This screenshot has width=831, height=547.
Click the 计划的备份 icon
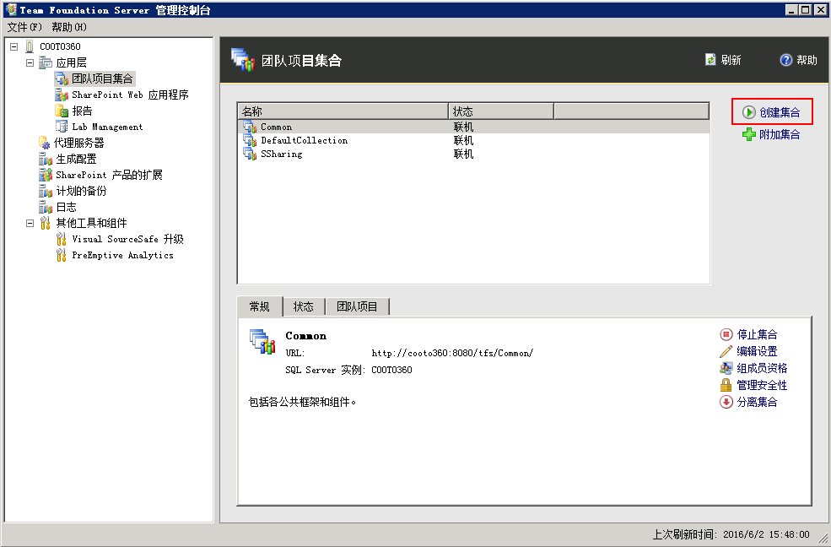[x=46, y=191]
